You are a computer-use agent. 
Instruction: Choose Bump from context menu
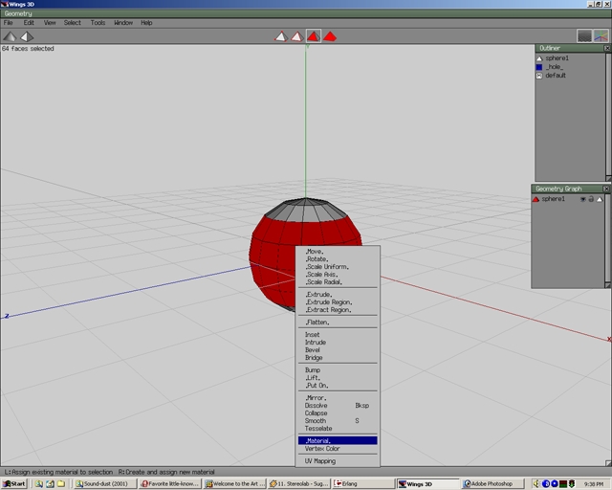(x=338, y=370)
